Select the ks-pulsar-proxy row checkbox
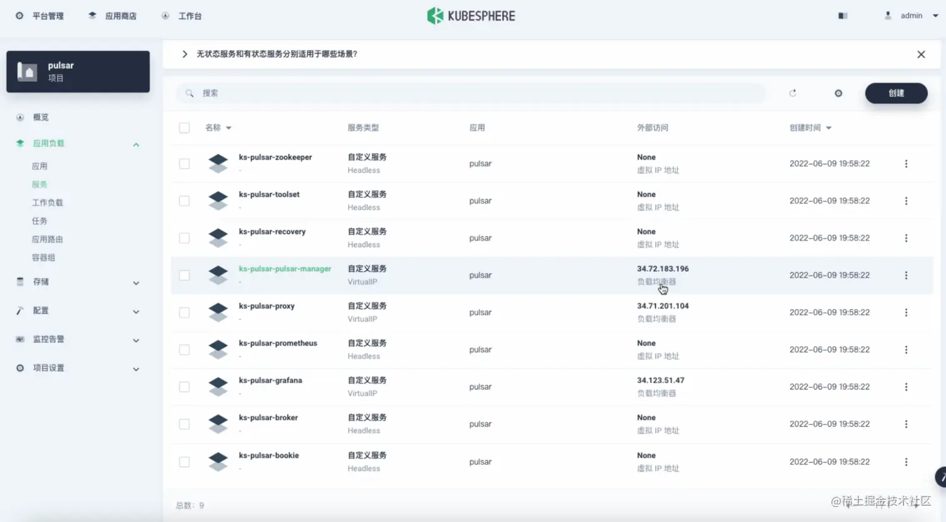This screenshot has width=946, height=522. coord(184,312)
